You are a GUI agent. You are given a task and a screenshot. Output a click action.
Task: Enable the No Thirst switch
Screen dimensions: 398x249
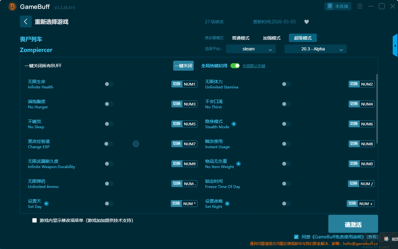286,104
